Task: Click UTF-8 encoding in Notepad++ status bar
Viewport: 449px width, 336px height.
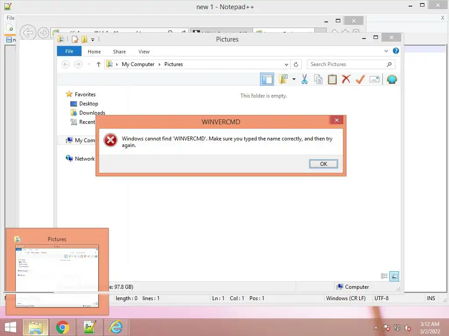Action: (381, 298)
